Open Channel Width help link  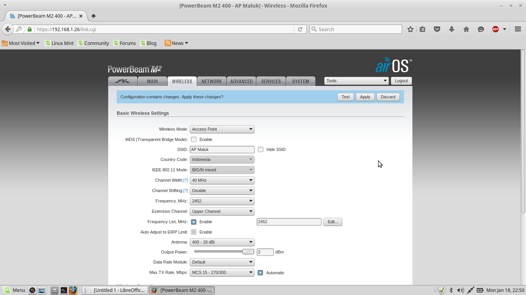pos(186,180)
